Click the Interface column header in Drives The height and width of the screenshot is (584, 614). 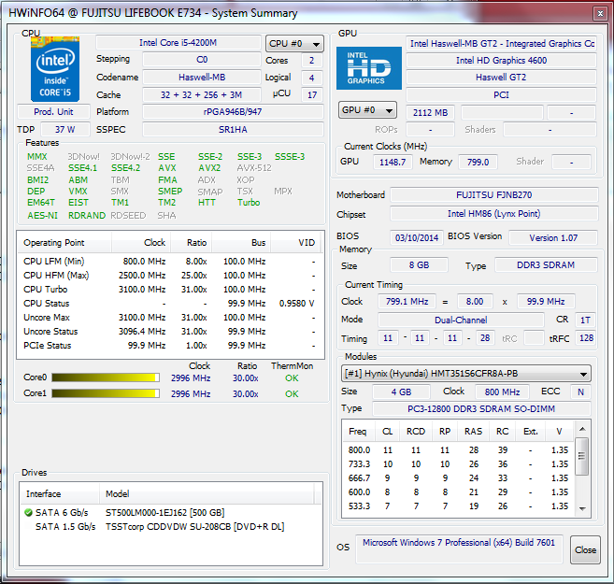(x=61, y=494)
